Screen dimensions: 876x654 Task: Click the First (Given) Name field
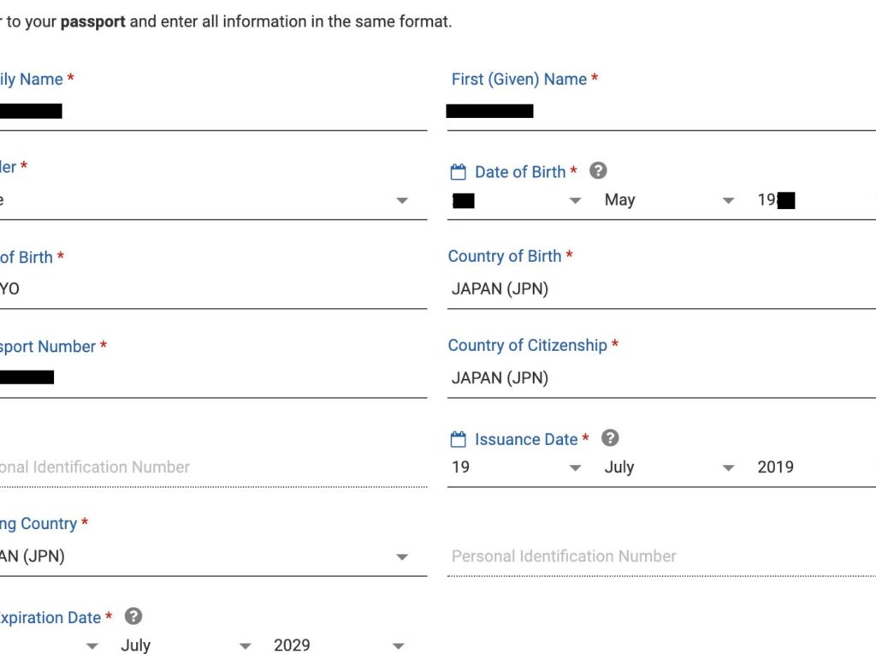coord(661,111)
